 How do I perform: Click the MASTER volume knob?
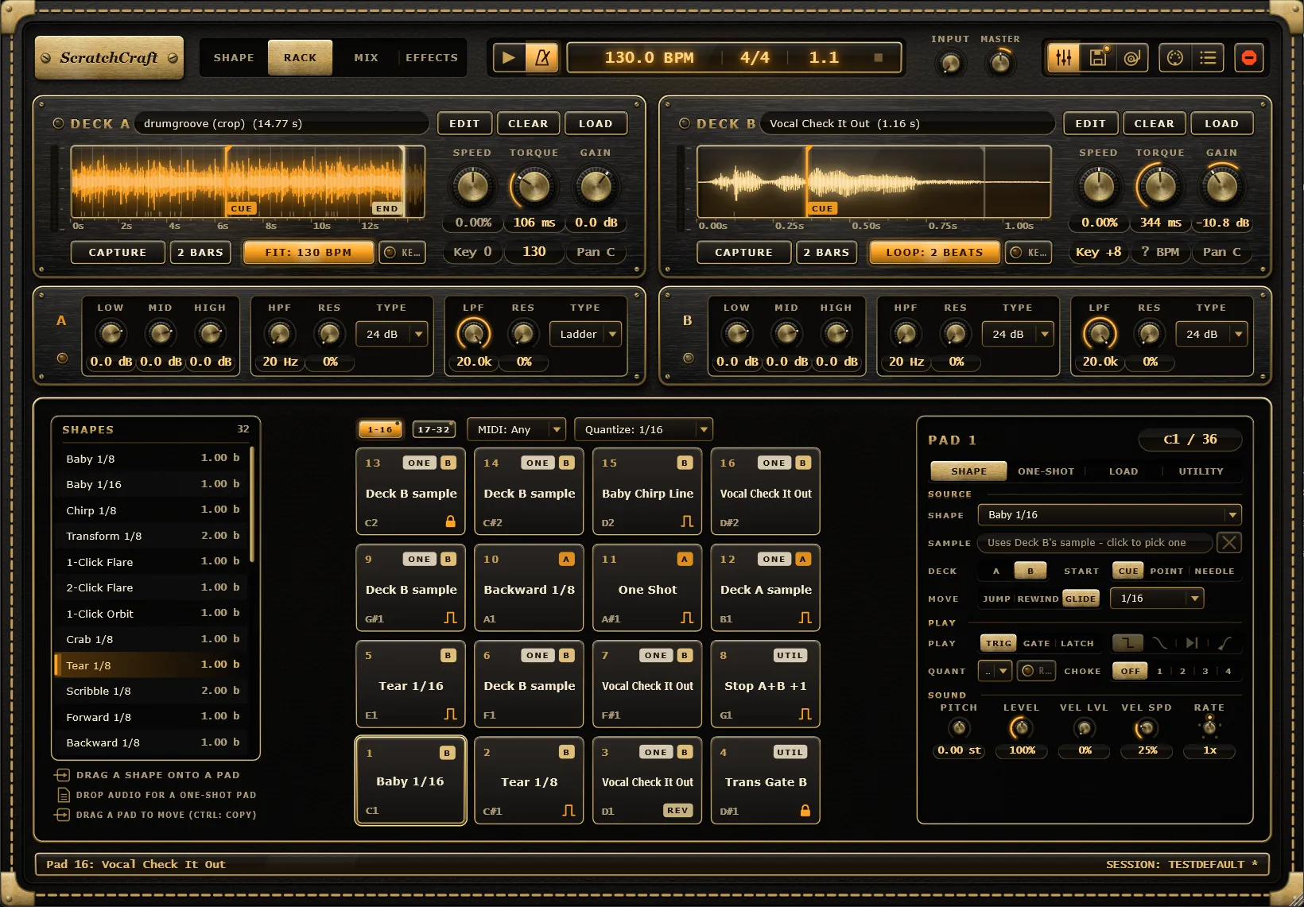[x=1000, y=63]
